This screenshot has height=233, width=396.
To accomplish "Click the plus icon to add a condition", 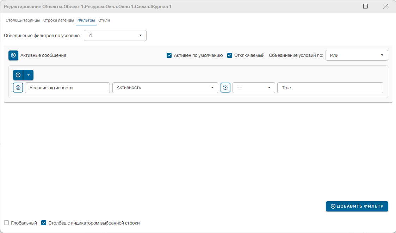I will pyautogui.click(x=18, y=75).
